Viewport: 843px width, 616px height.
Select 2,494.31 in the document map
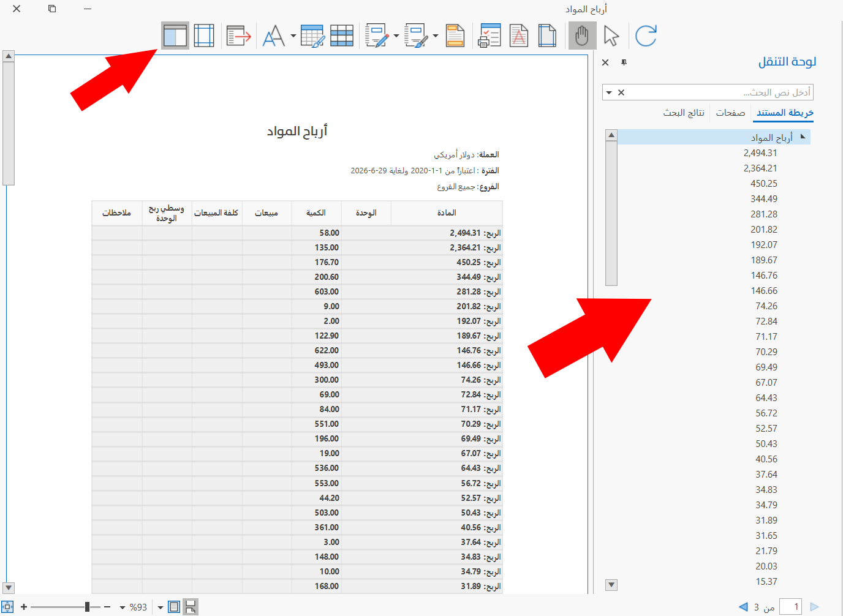pos(760,153)
